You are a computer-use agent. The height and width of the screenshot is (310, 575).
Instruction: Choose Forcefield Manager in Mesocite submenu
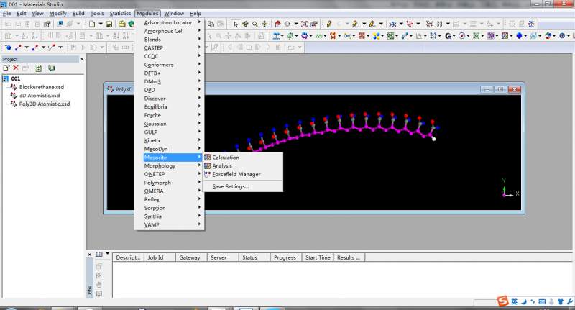(x=243, y=174)
